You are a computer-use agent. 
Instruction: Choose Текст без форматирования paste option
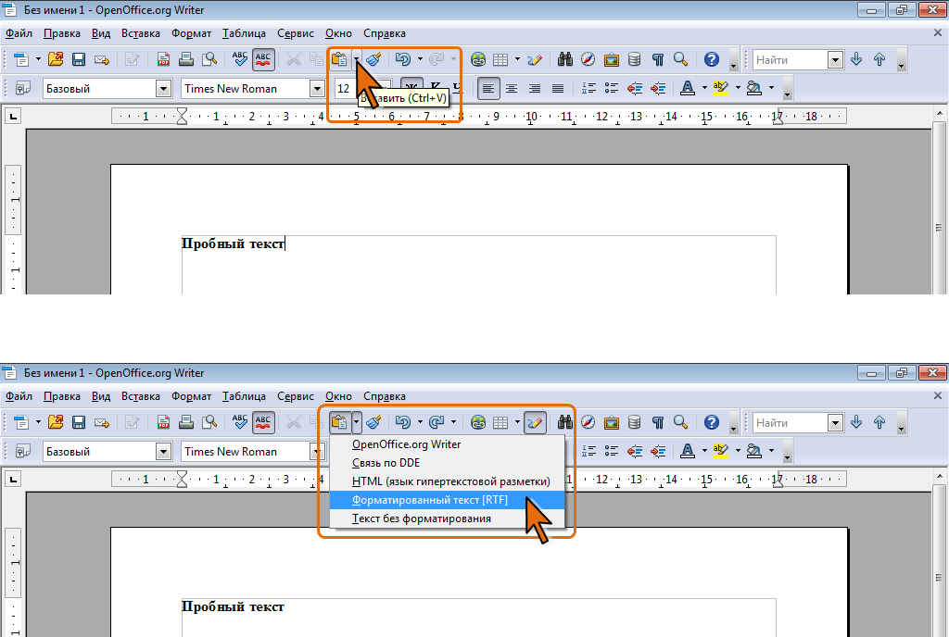click(447, 518)
